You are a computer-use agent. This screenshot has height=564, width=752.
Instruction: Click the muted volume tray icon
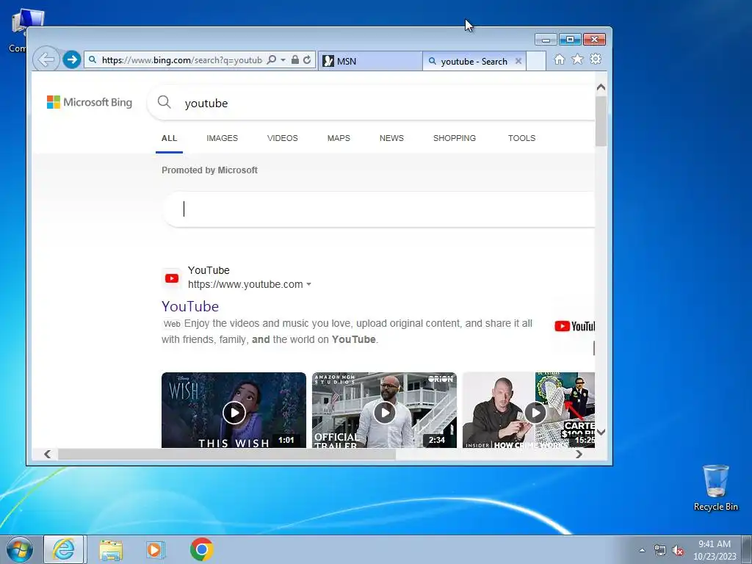(678, 550)
